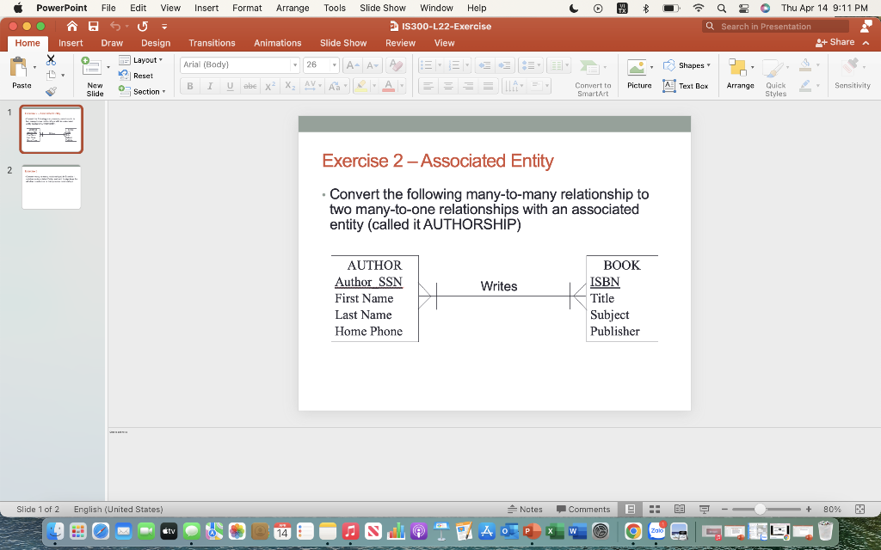This screenshot has height=550, width=881.
Task: Switch to the Transitions tab
Action: coord(212,42)
